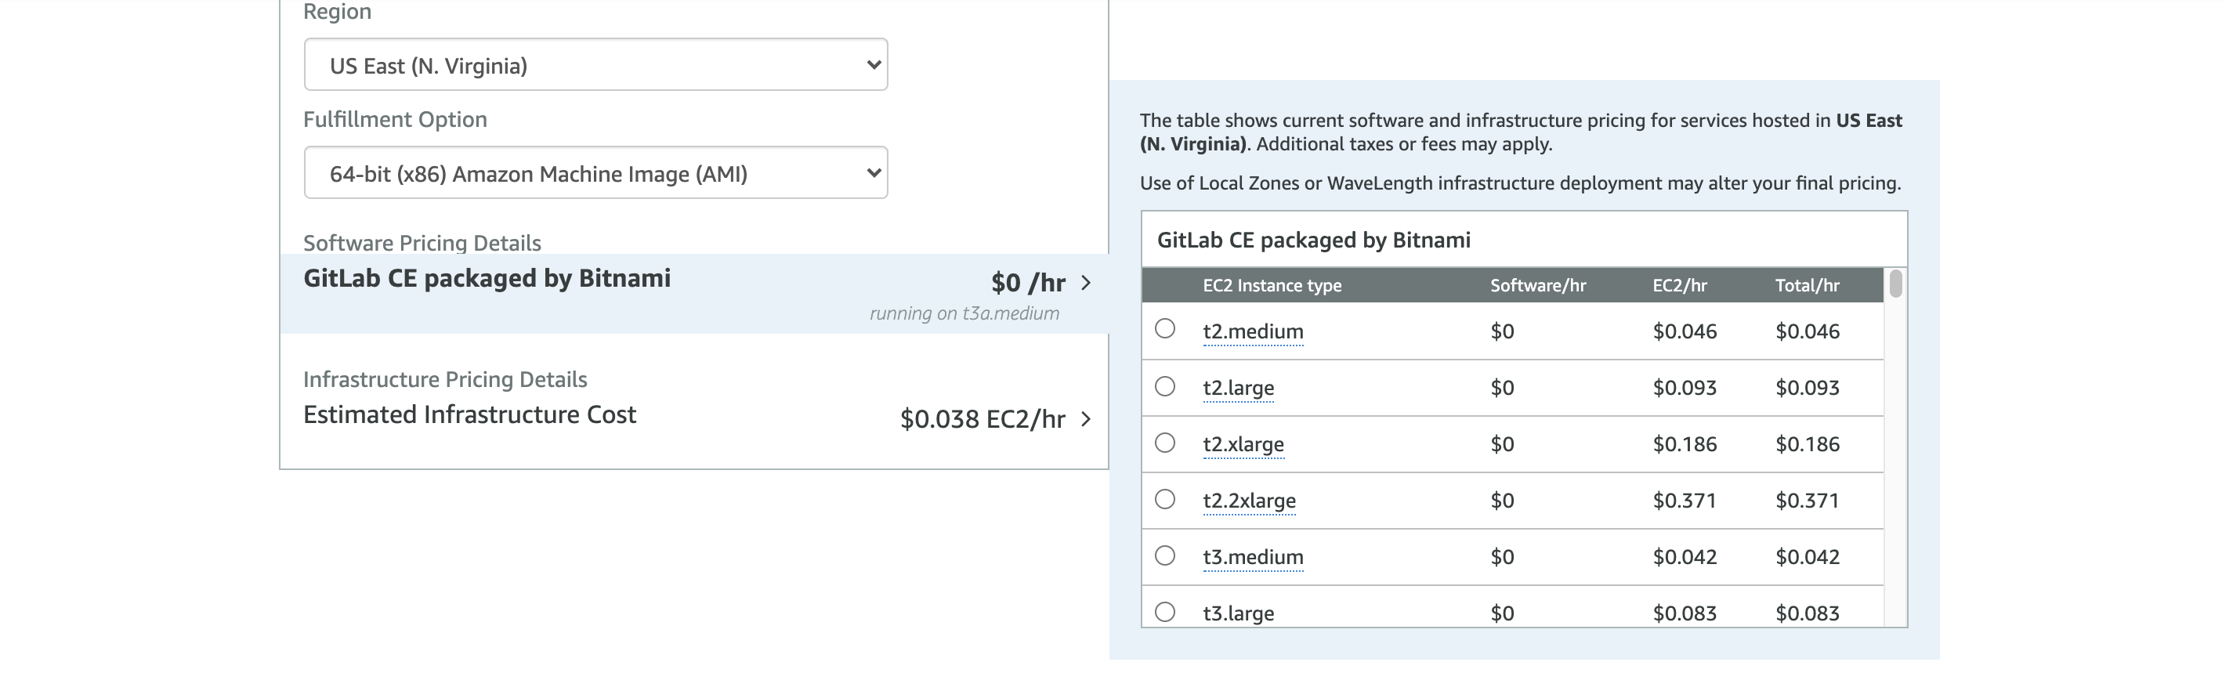This screenshot has width=2222, height=680.
Task: Open the t2.large instance type link
Action: [x=1238, y=389]
